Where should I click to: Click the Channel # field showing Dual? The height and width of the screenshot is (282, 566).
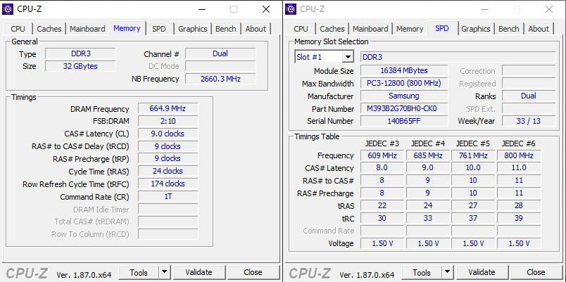point(220,53)
